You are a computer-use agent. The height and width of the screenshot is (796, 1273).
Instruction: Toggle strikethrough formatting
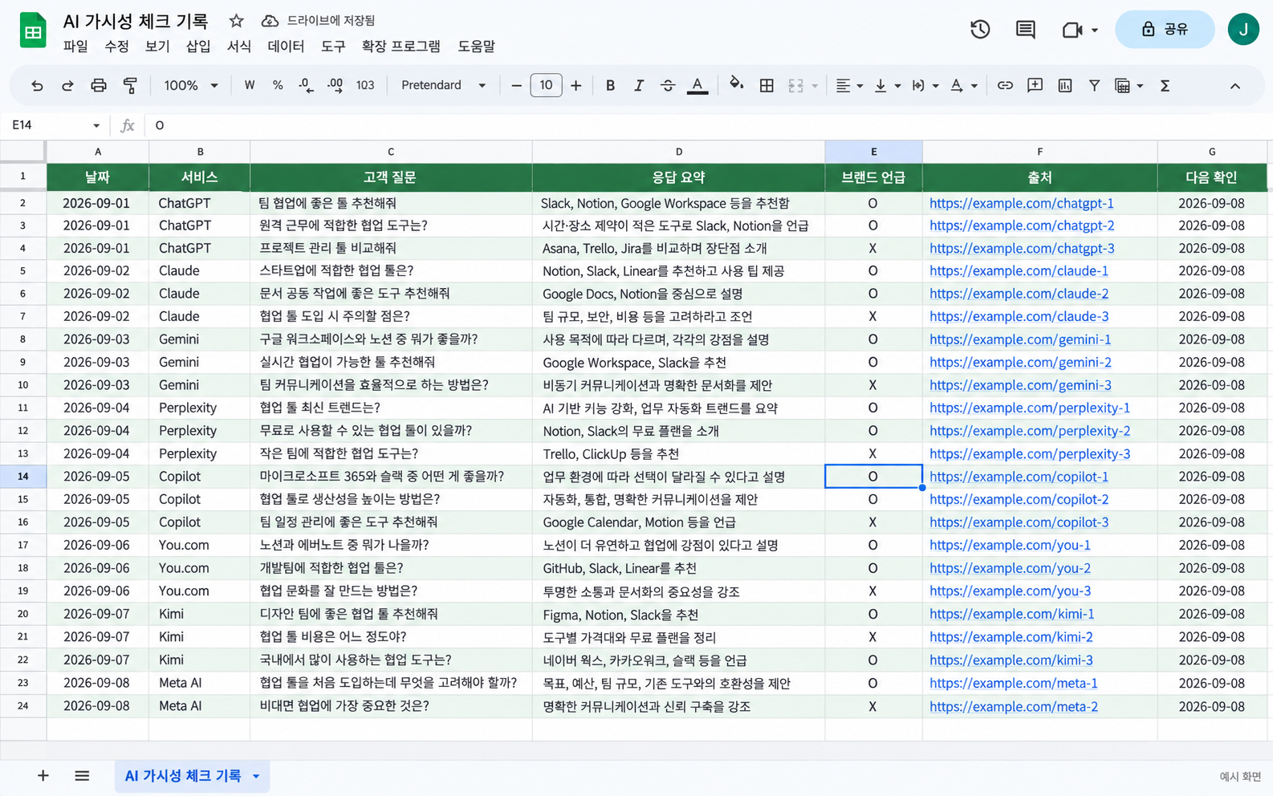668,85
